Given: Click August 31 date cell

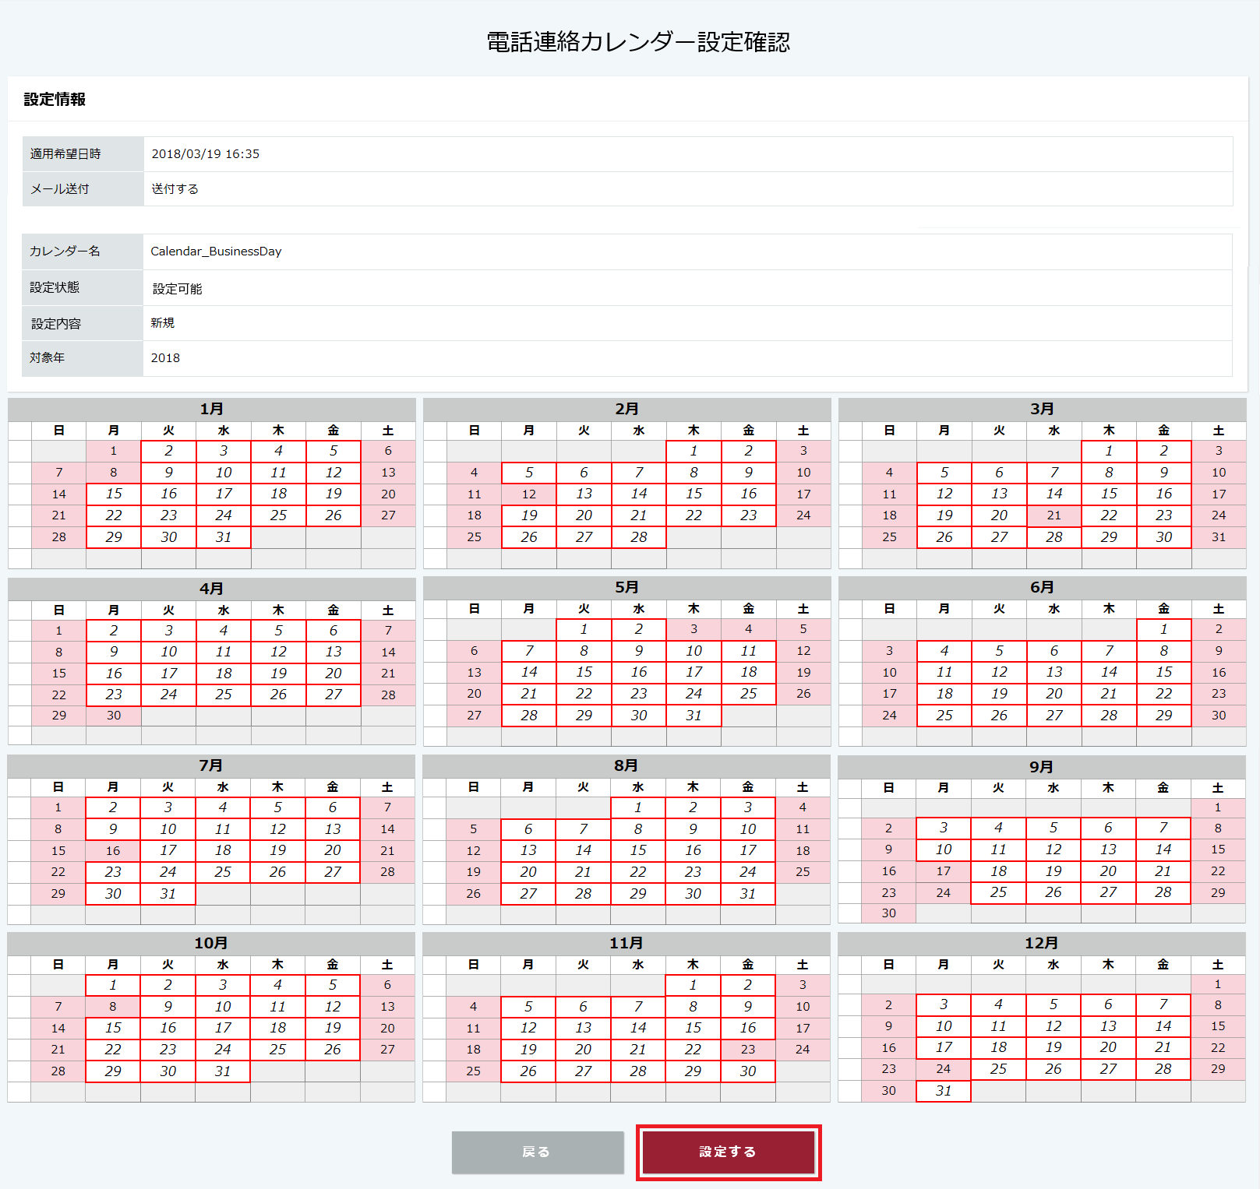Looking at the screenshot, I should point(748,894).
